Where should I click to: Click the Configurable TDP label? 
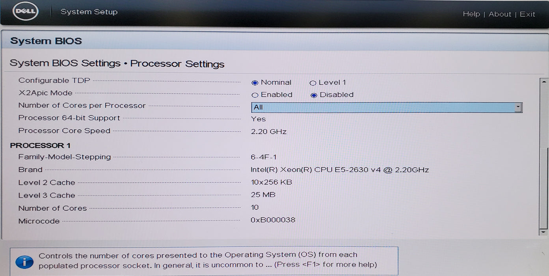(54, 80)
